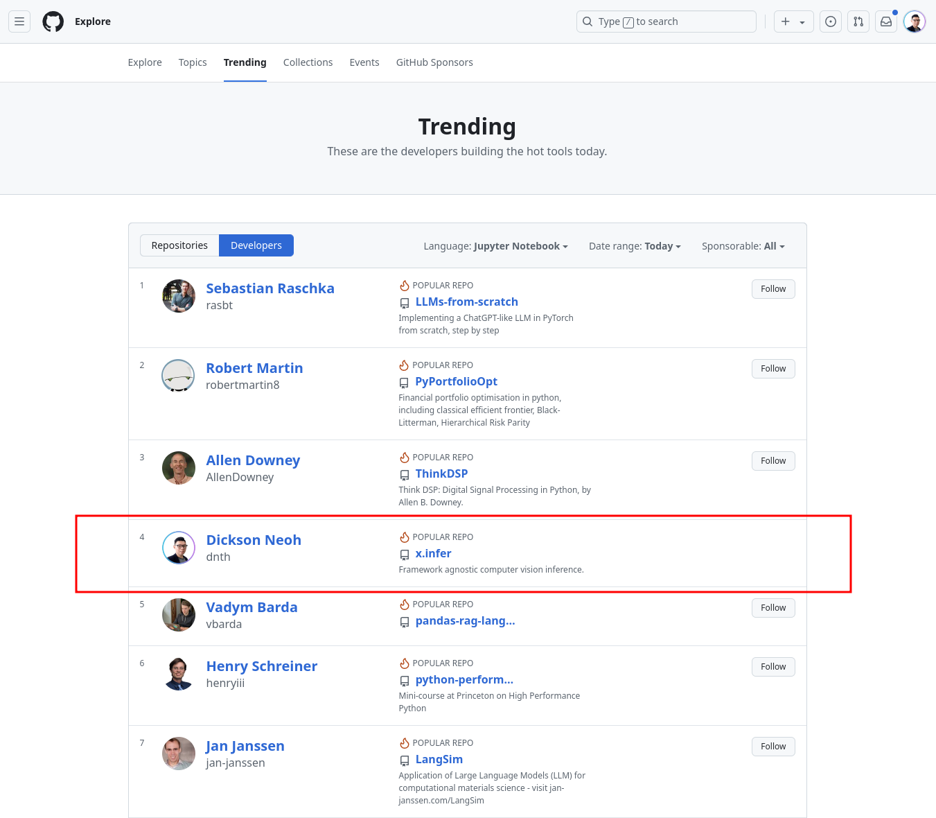This screenshot has height=818, width=936.
Task: Open the issues icon in the header
Action: (x=830, y=21)
